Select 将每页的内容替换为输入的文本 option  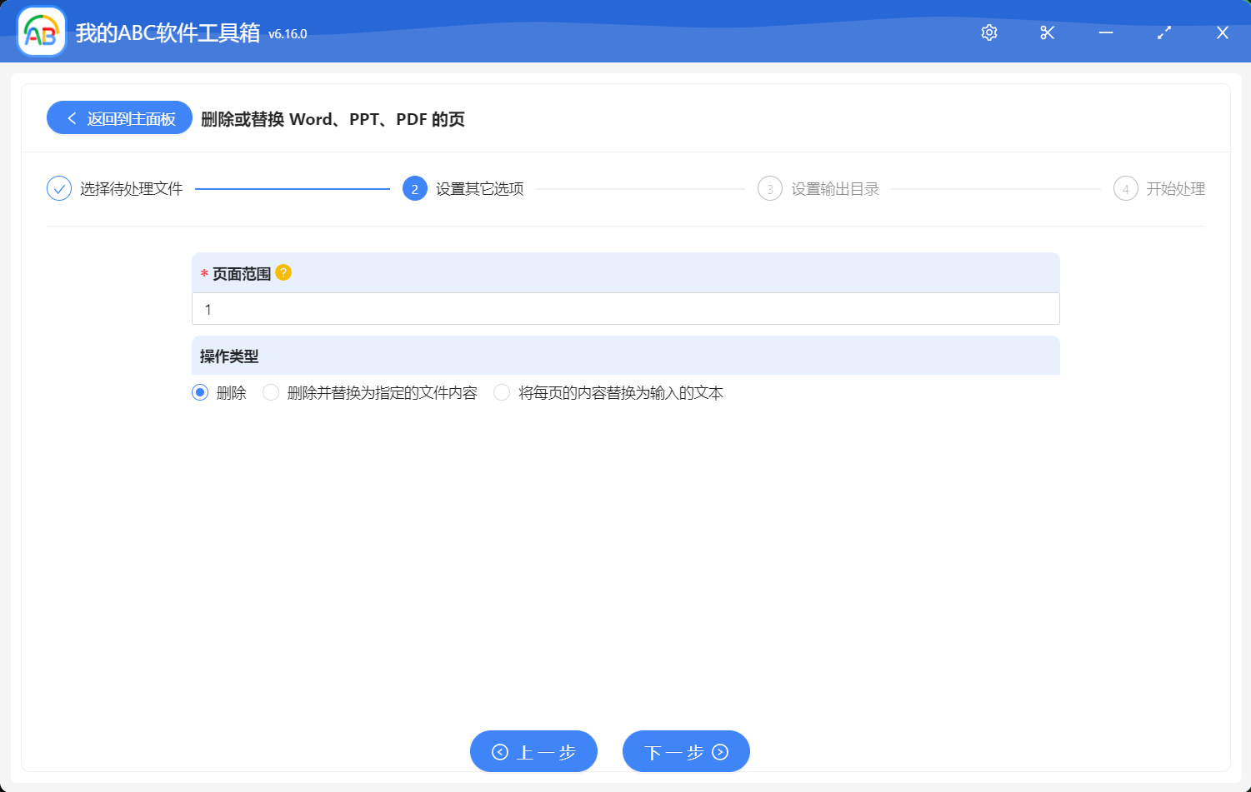coord(501,391)
